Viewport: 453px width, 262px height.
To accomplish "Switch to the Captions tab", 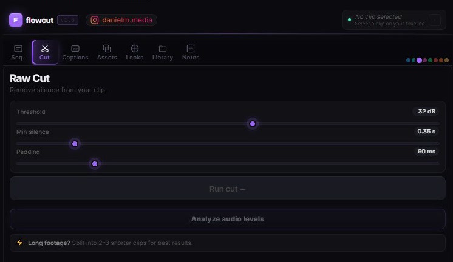I will pyautogui.click(x=75, y=53).
